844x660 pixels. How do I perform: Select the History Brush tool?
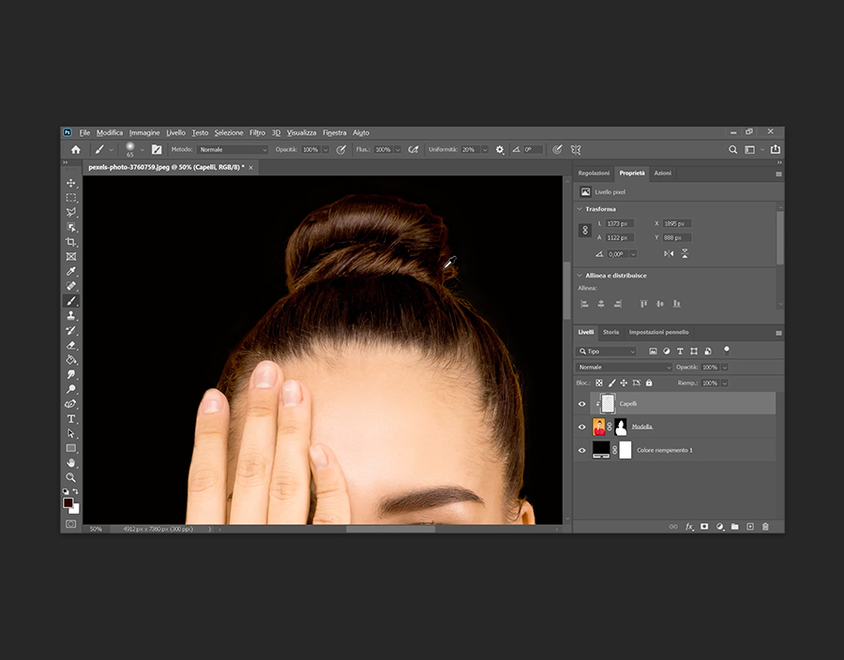(x=71, y=330)
